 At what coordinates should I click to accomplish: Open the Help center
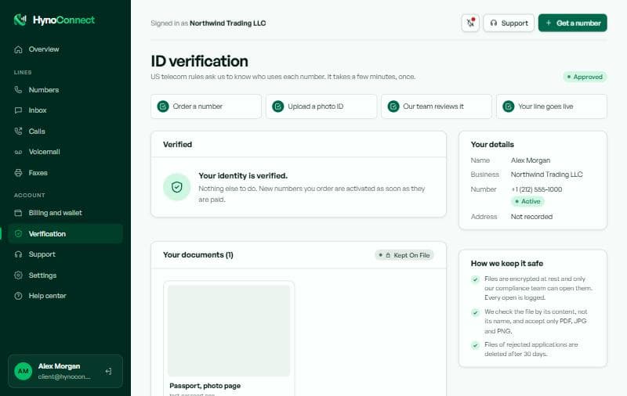[x=65, y=296]
